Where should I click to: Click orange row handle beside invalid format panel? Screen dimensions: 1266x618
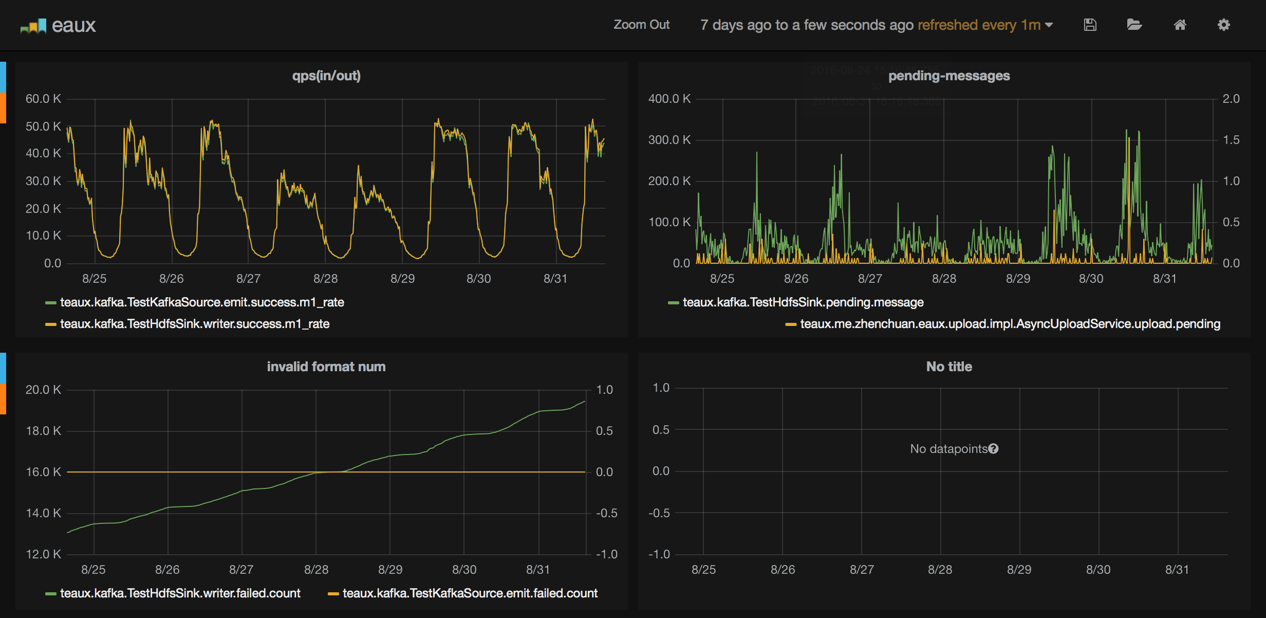[3, 398]
